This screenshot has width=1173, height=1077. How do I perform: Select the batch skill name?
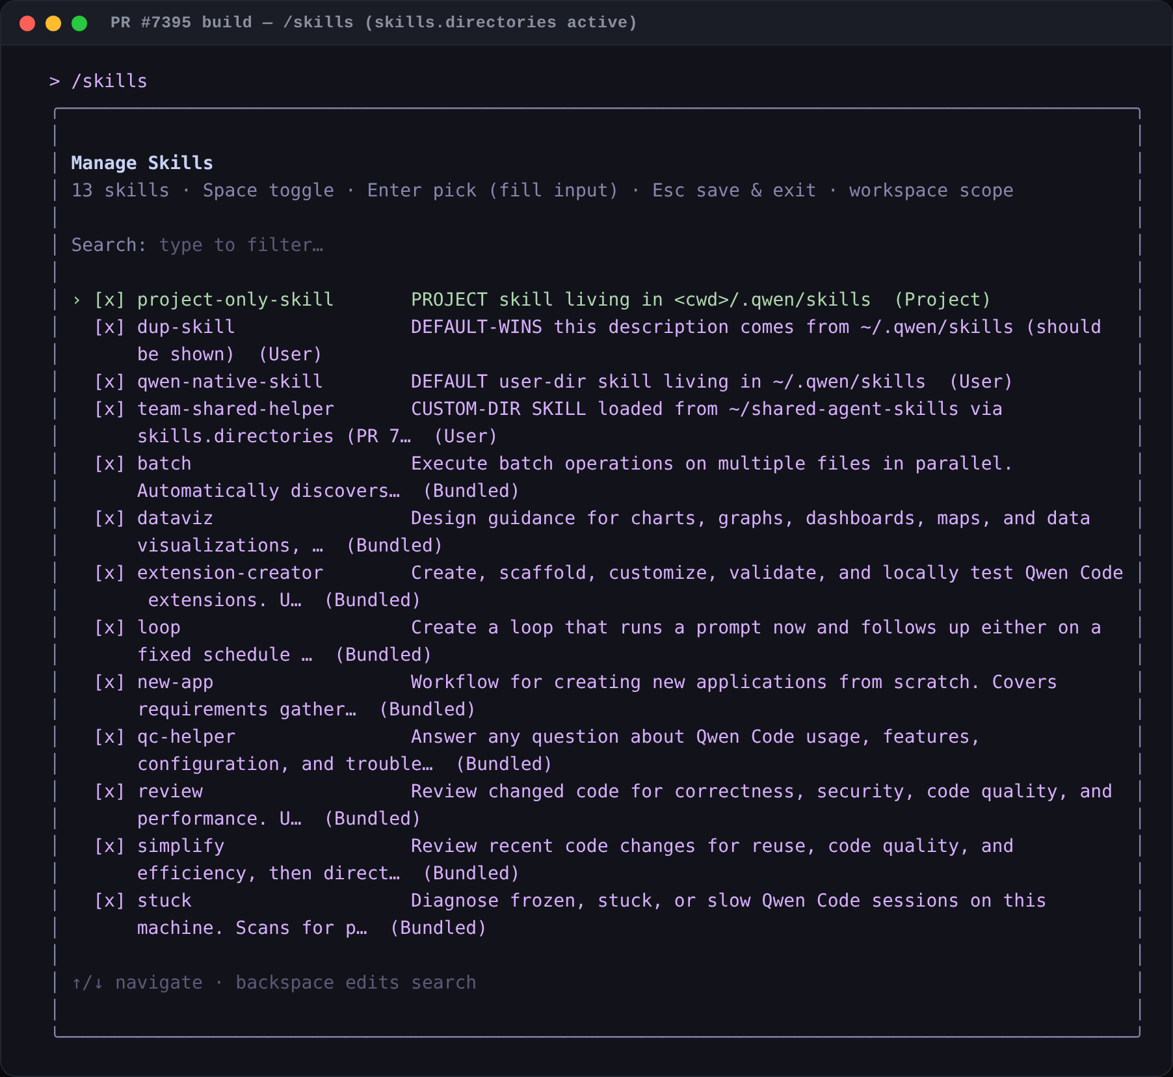[x=165, y=464]
